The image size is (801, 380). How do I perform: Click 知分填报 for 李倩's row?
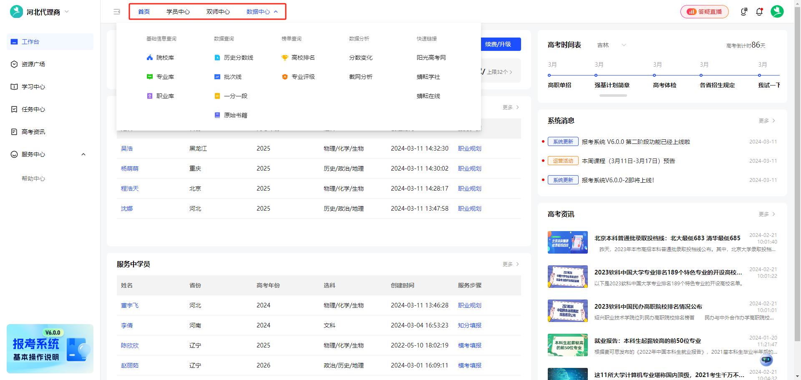470,325
